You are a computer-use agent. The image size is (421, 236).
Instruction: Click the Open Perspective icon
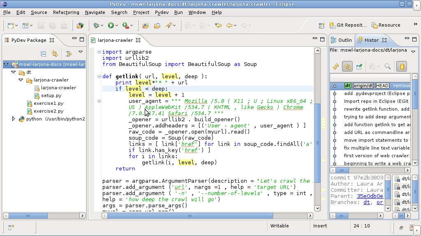point(322,25)
